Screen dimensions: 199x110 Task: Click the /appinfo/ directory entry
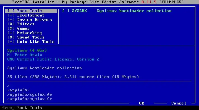(x=19, y=90)
